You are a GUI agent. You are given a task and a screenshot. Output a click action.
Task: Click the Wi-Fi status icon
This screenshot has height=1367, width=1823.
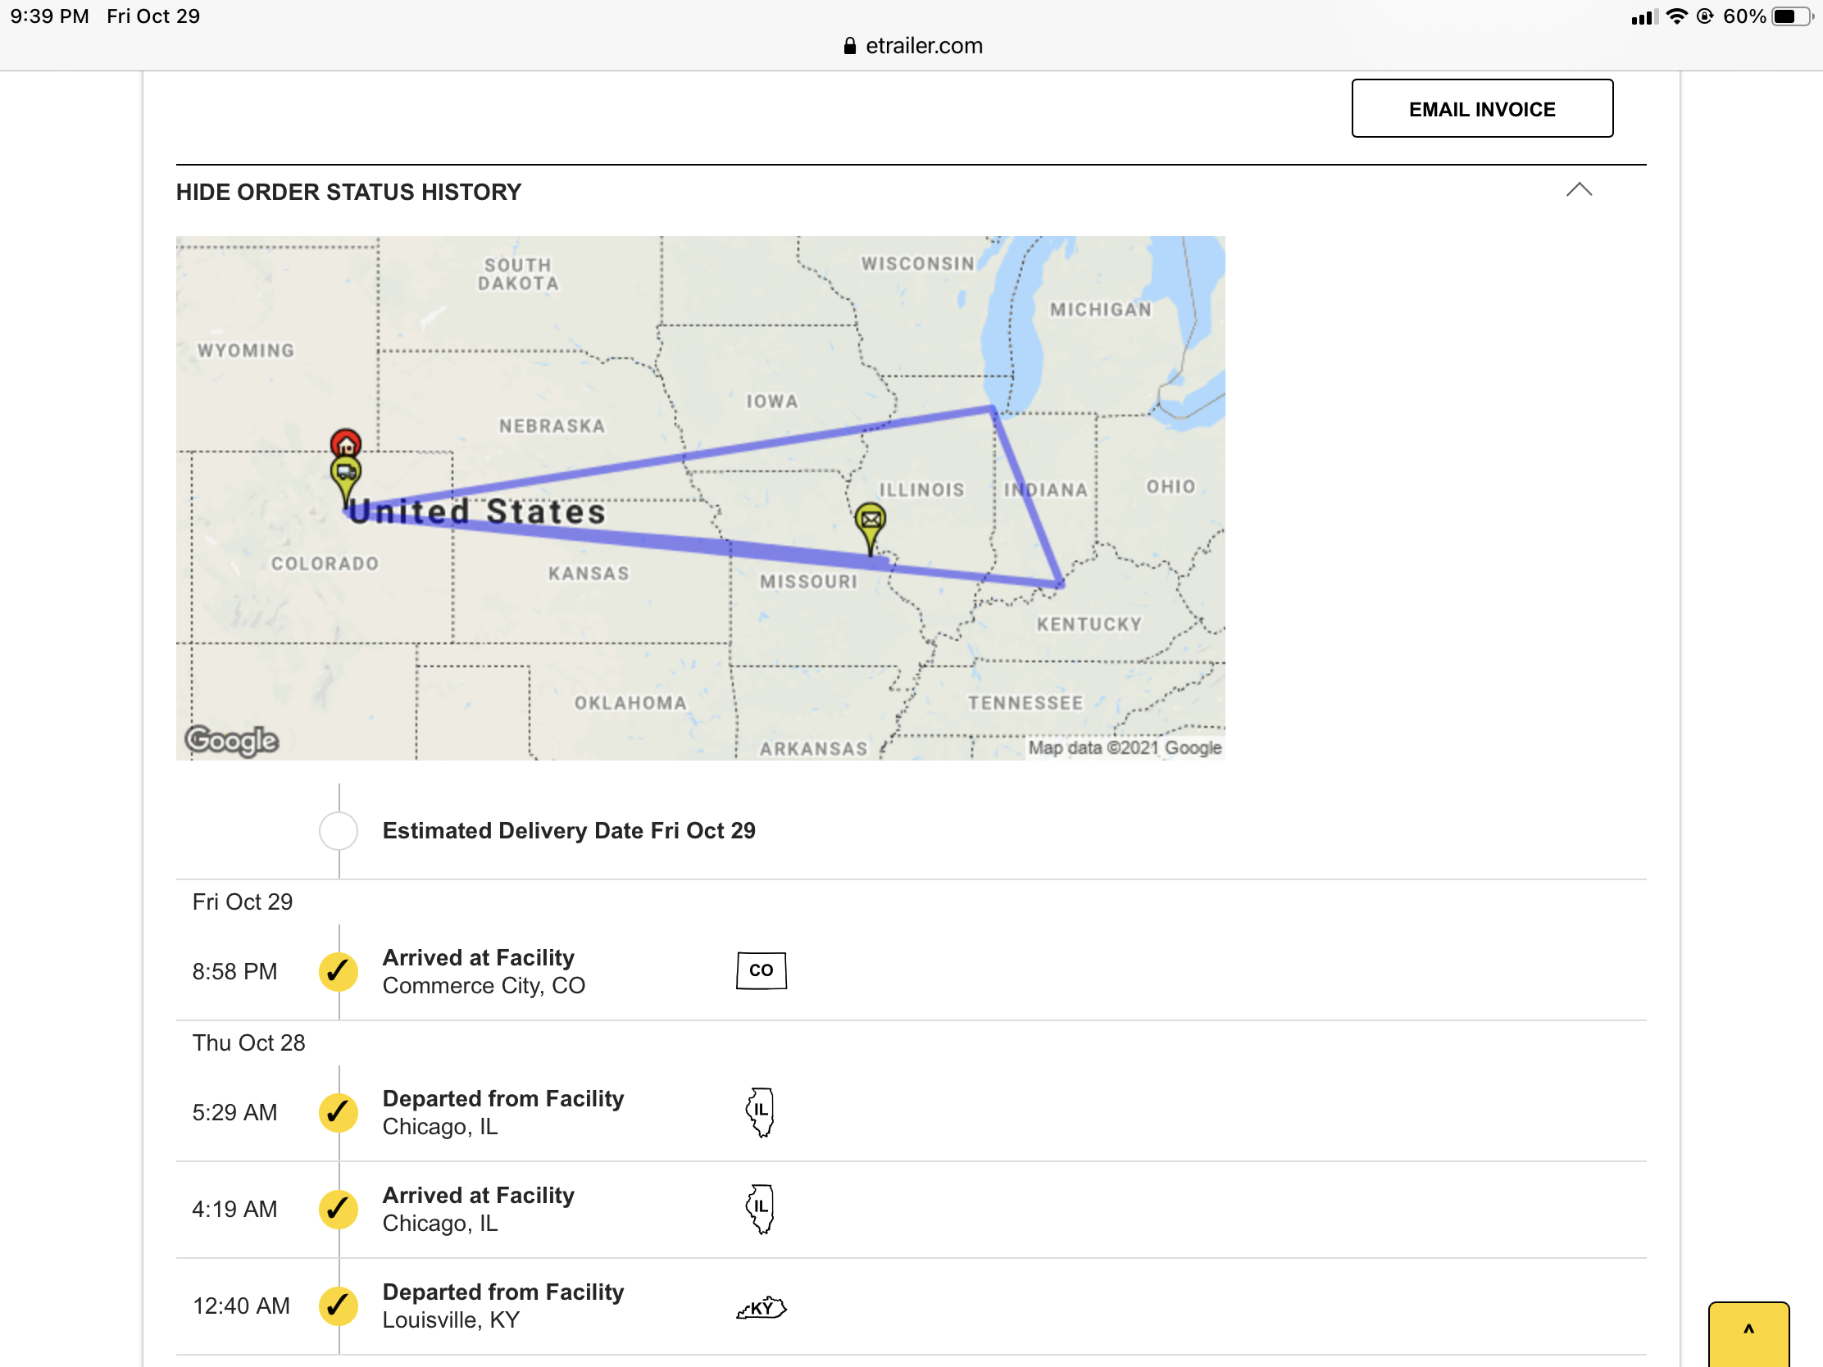click(x=1675, y=16)
